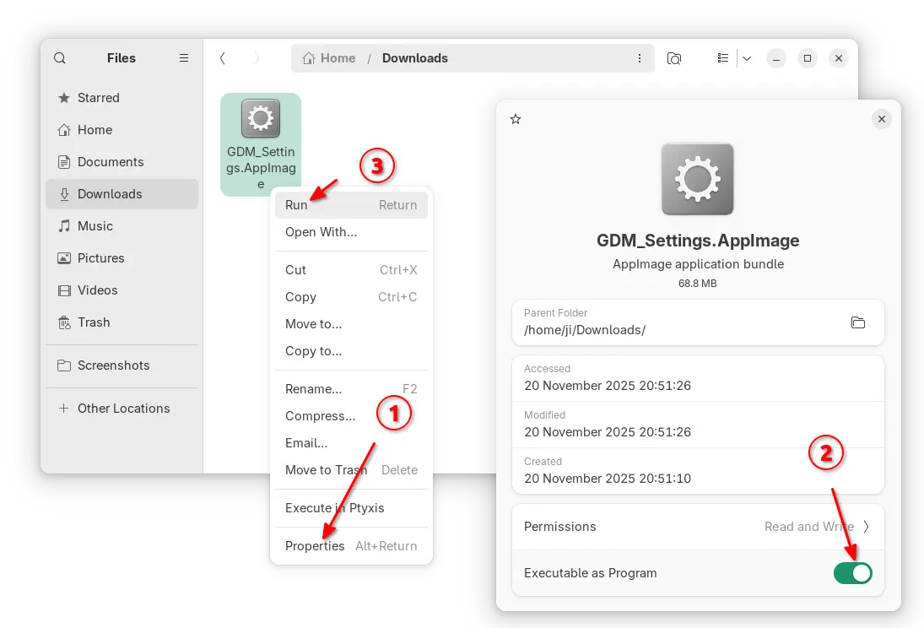The width and height of the screenshot is (924, 628).
Task: Open the path bar three-dot menu
Action: (639, 58)
